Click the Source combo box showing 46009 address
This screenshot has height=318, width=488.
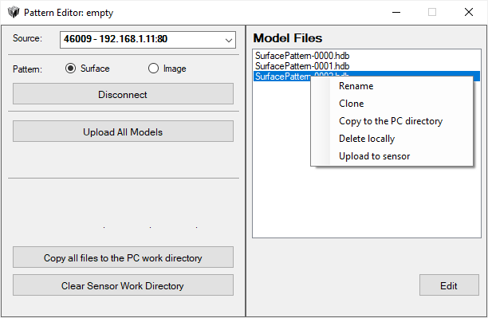[x=148, y=40]
